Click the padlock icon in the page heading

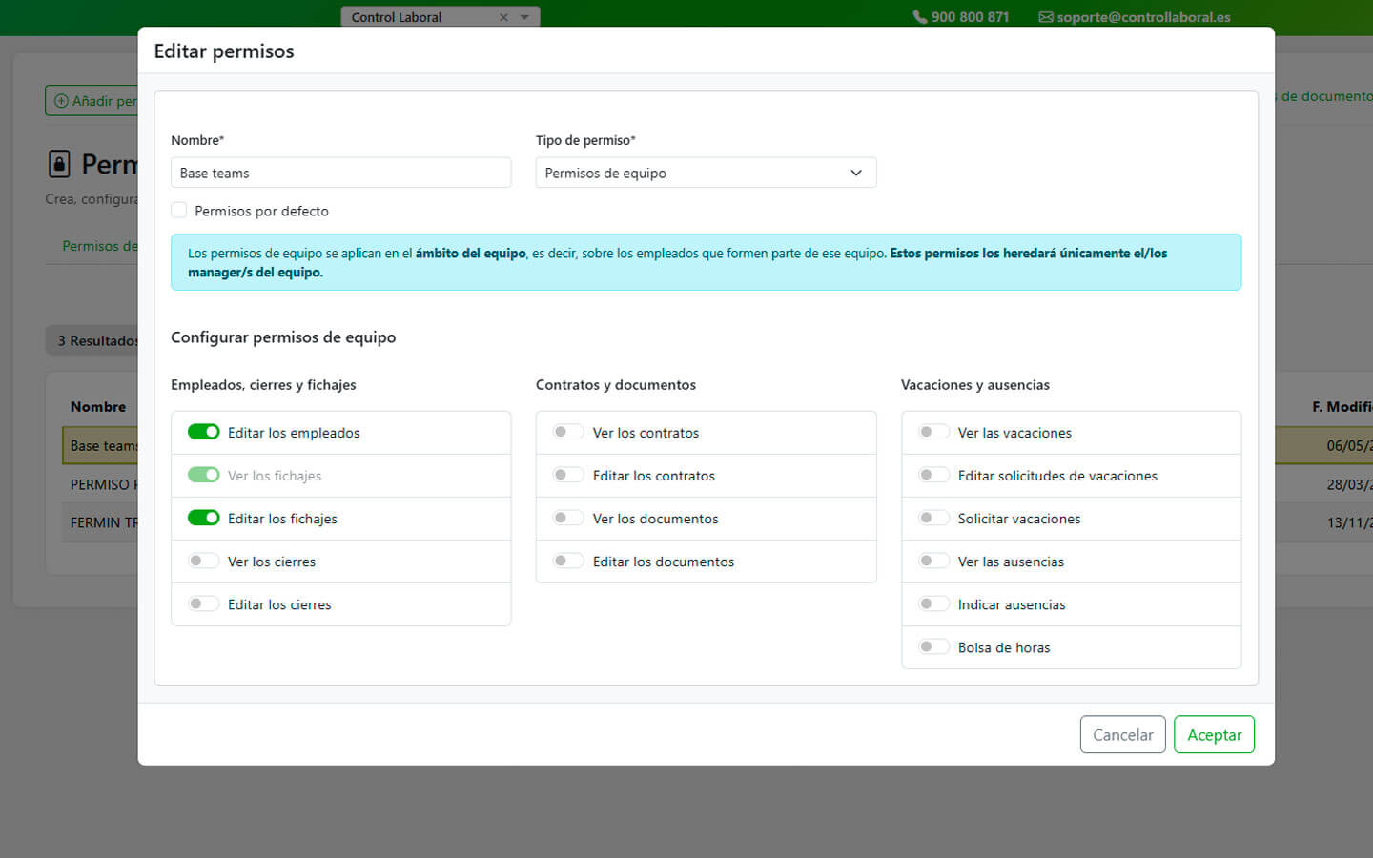pos(59,164)
